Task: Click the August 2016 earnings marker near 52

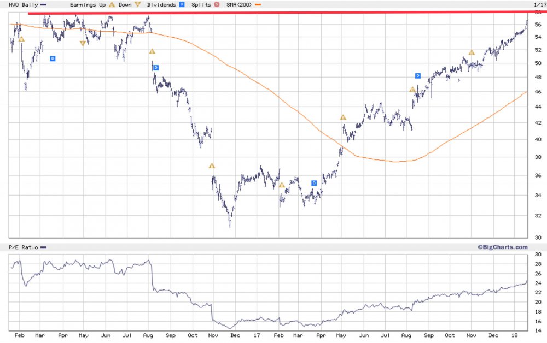Action: tap(152, 51)
